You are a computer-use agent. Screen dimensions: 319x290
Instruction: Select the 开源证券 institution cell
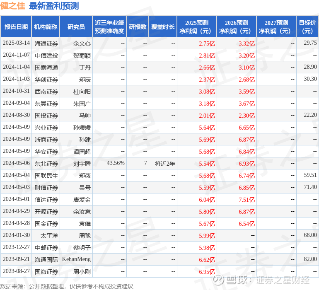pos(46,212)
